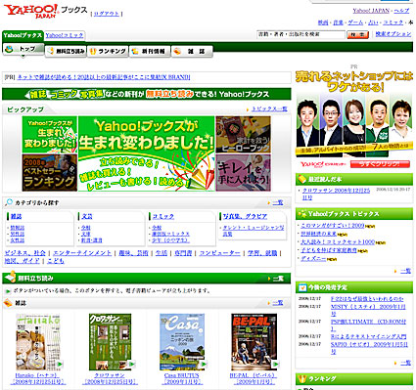
Task: Open the Yahoo!コミック tab
Action: [65, 35]
